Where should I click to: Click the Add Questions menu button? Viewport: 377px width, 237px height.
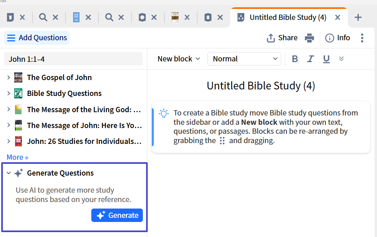click(x=37, y=38)
